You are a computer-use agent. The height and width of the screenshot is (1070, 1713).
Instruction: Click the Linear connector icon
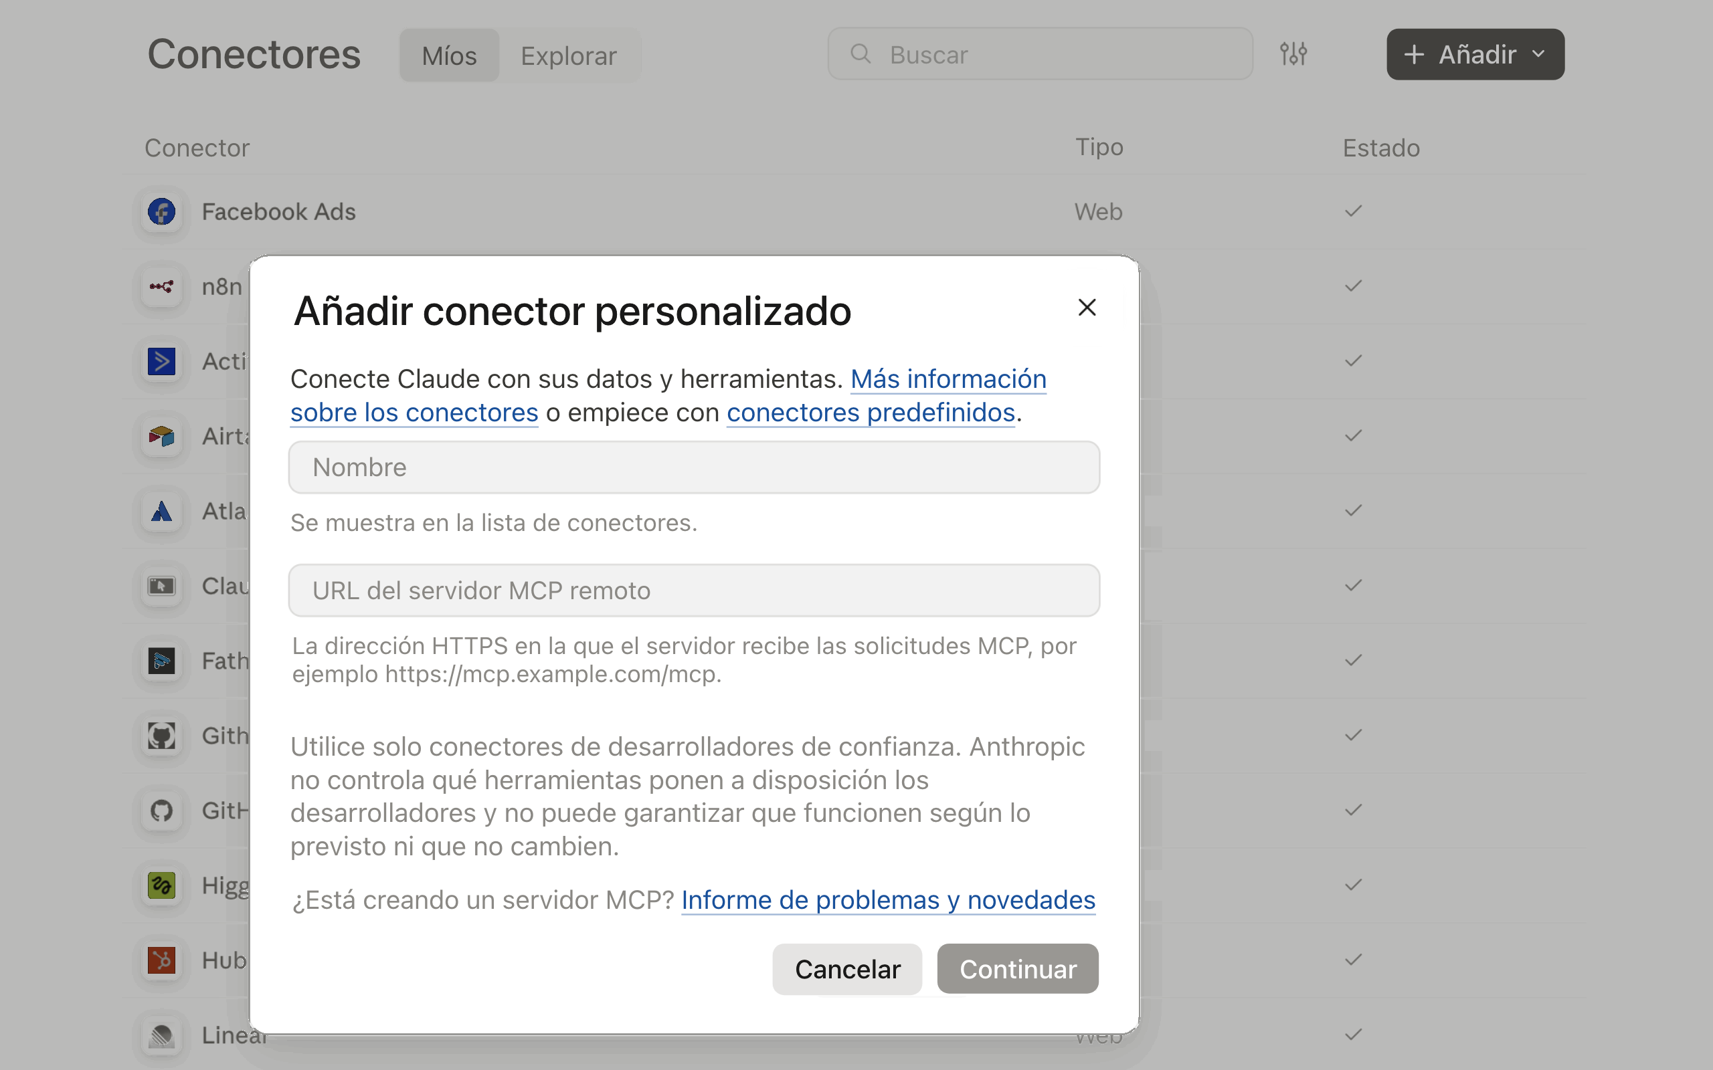(161, 1035)
